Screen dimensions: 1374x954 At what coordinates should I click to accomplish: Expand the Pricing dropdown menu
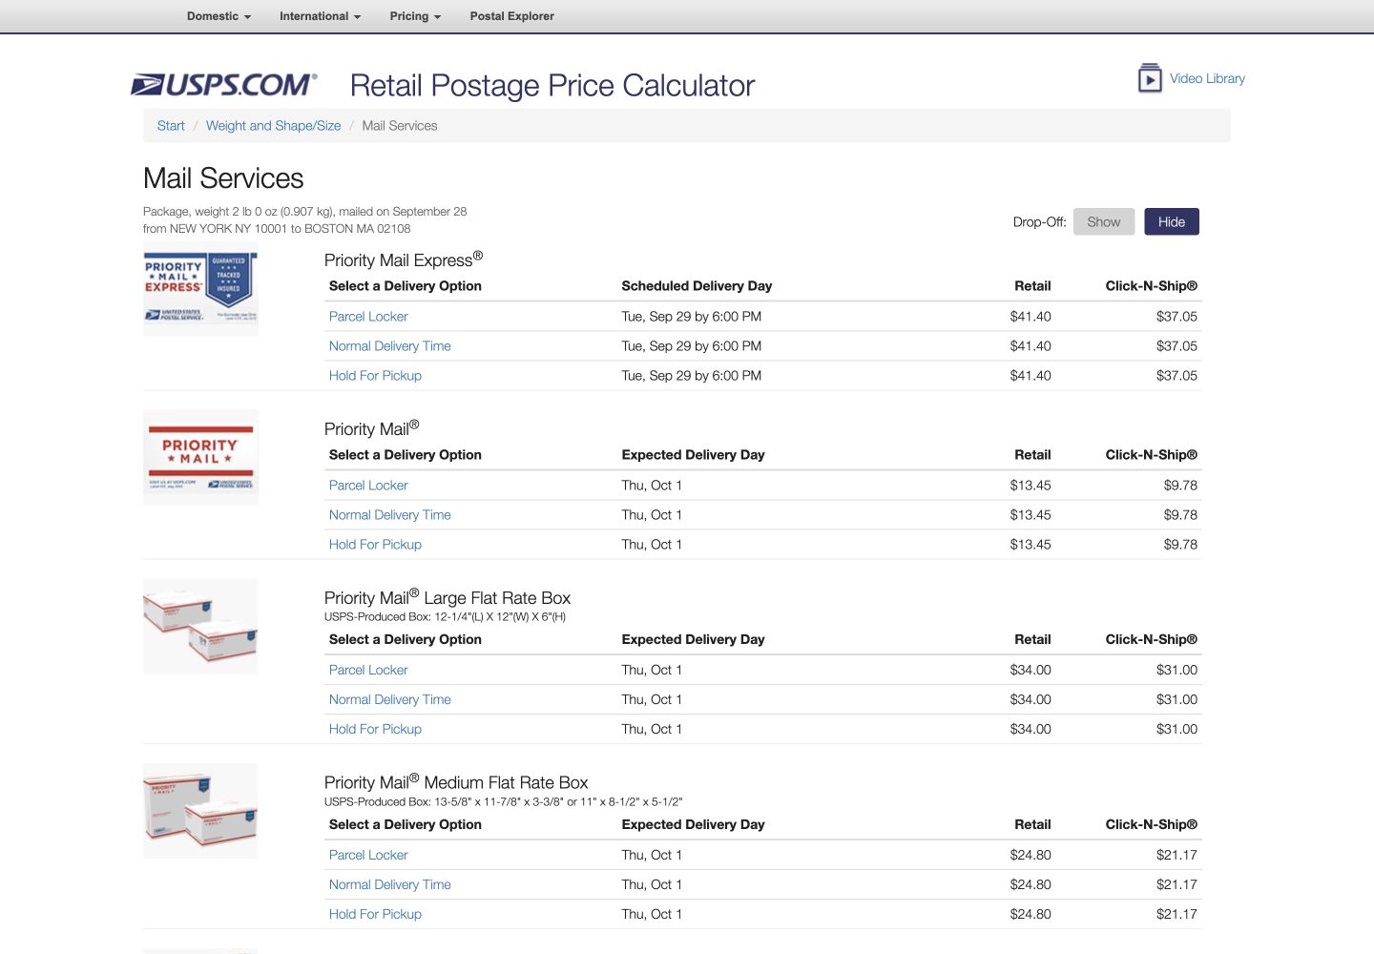pos(415,16)
